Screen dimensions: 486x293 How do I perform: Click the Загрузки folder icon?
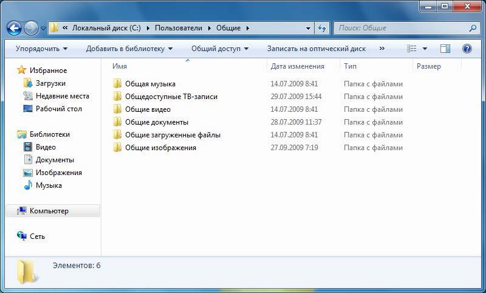[27, 83]
